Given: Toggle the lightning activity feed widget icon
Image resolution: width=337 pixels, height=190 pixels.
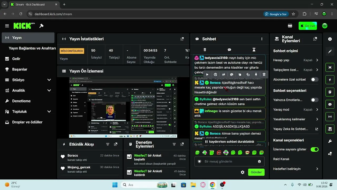Looking at the screenshot, I should click(x=330, y=80).
